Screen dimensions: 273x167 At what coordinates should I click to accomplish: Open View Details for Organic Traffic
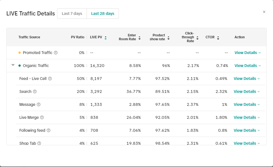[247, 66]
